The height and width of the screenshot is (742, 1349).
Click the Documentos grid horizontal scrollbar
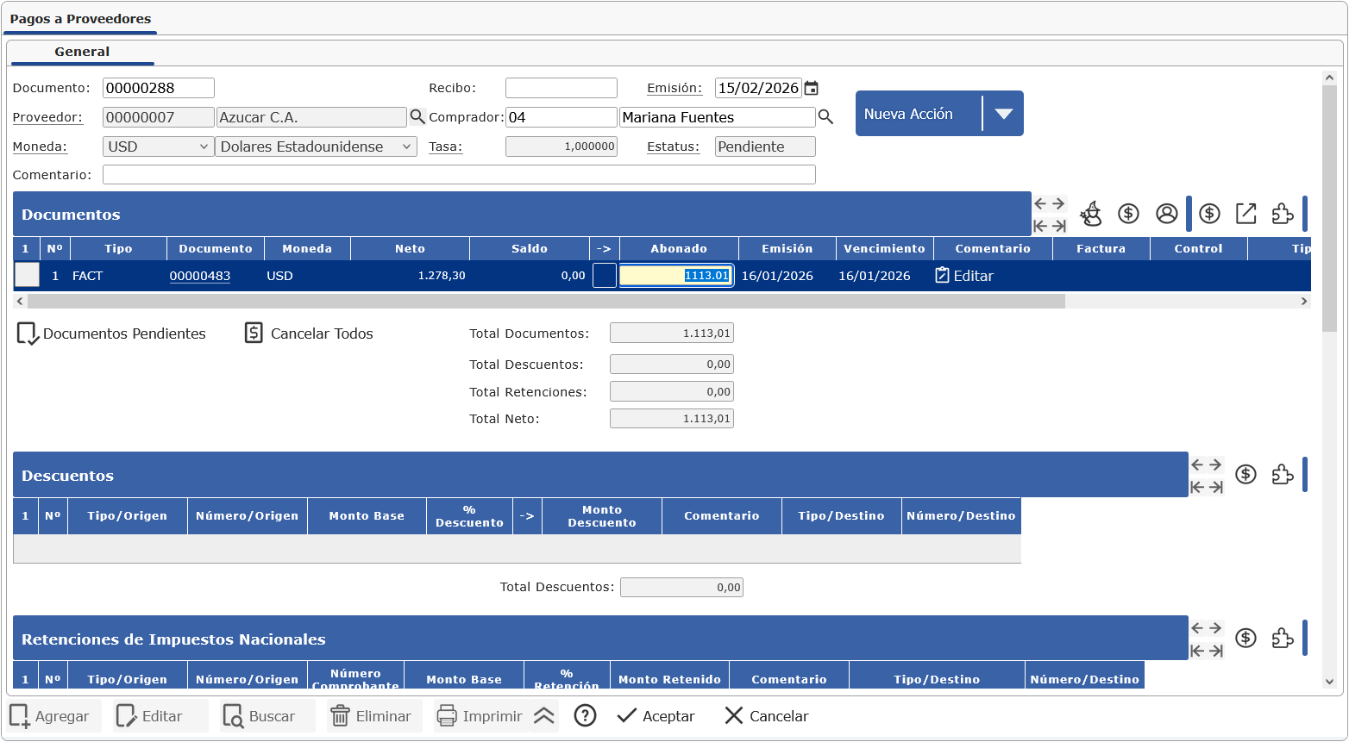coord(546,302)
